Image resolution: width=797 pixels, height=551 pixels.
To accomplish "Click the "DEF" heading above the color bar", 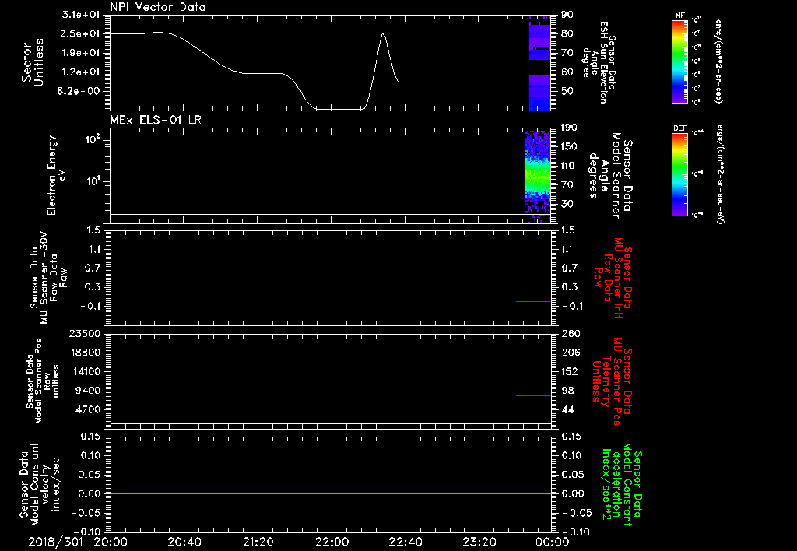I will tap(679, 128).
